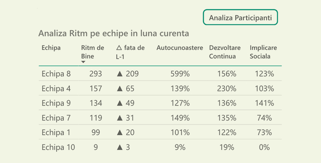Click the 141% Implicare Sociala cell
321x163 pixels.
(264, 103)
